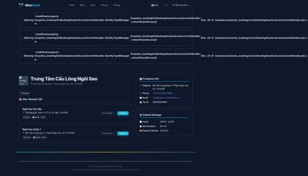Go to the Home menu item
This screenshot has width=308, height=176.
72,5
